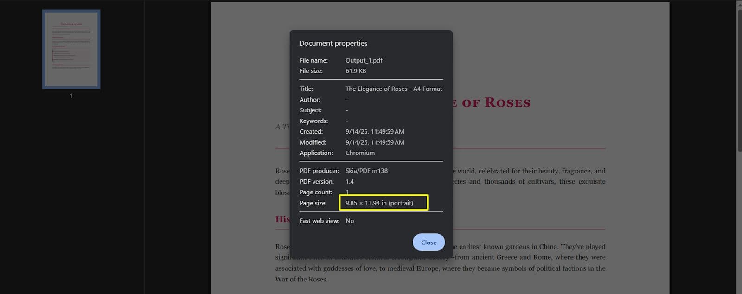
Task: Click the PDF producer value Skia/PDF m138
Action: pyautogui.click(x=366, y=171)
